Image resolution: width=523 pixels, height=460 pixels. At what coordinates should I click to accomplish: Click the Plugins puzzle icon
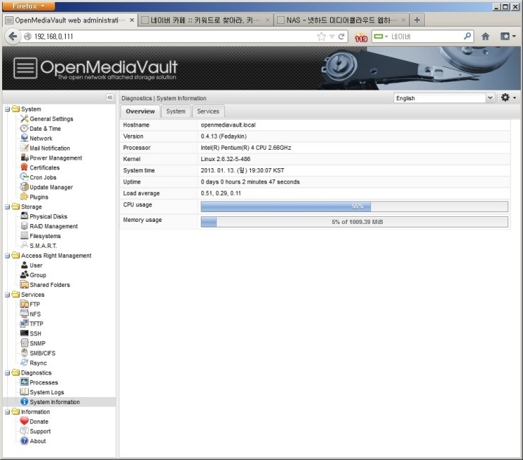point(24,196)
